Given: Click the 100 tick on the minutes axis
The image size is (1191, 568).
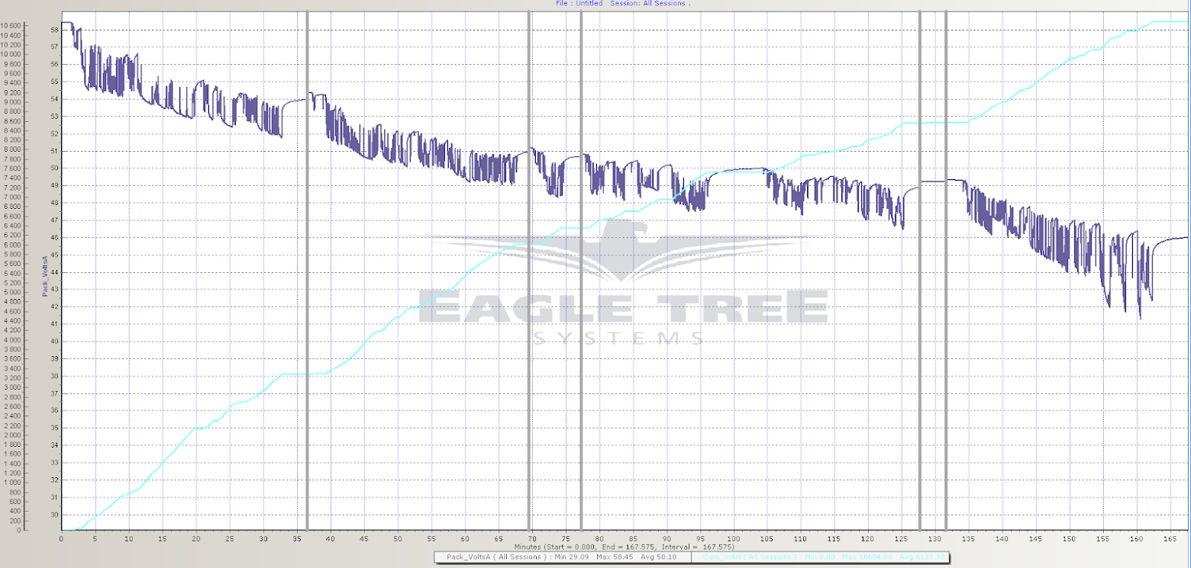Looking at the screenshot, I should [734, 538].
